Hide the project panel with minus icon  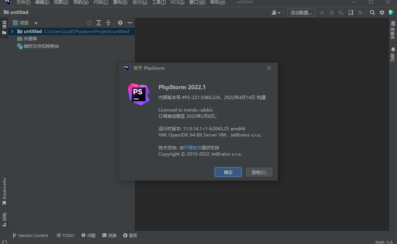point(130,23)
